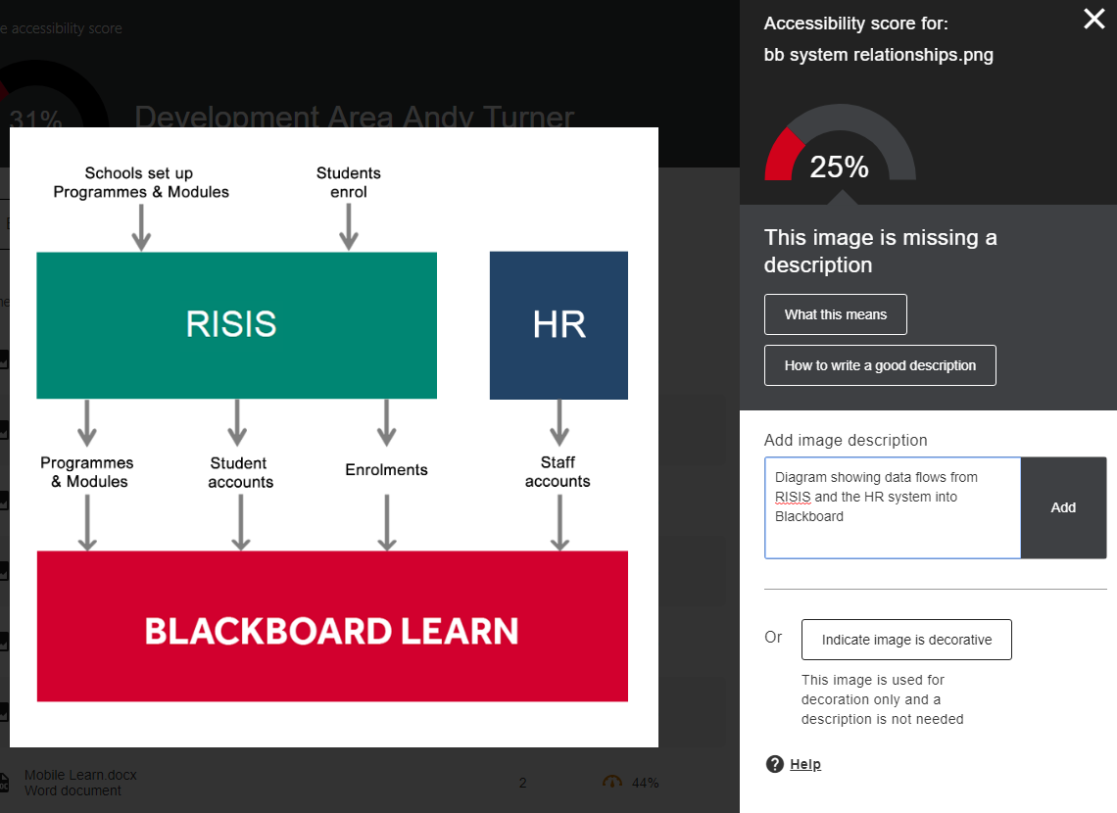Click the blue HR box in diagram
The height and width of the screenshot is (813, 1117).
[x=558, y=325]
